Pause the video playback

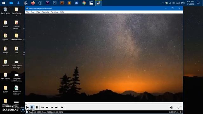tap(32, 107)
